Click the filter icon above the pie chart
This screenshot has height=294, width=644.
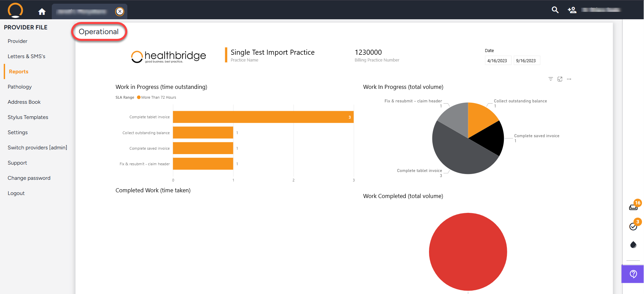[551, 79]
